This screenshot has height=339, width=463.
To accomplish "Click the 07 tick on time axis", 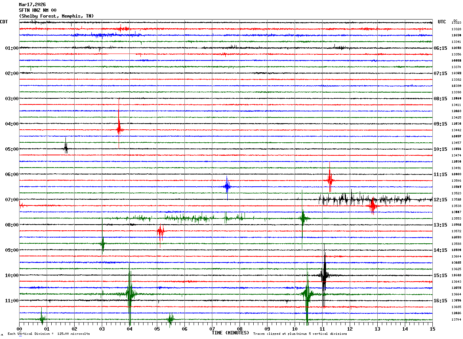I will pos(212,329).
